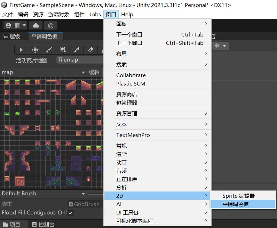277x228 pixels.
Task: Open the 编辑 menu
Action: pyautogui.click(x=23, y=15)
